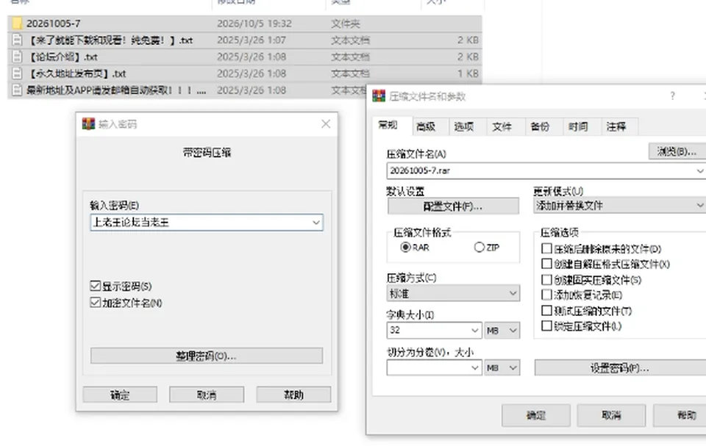This screenshot has height=446, width=706.
Task: Check 测试压缩的文件(T)
Action: (x=546, y=311)
